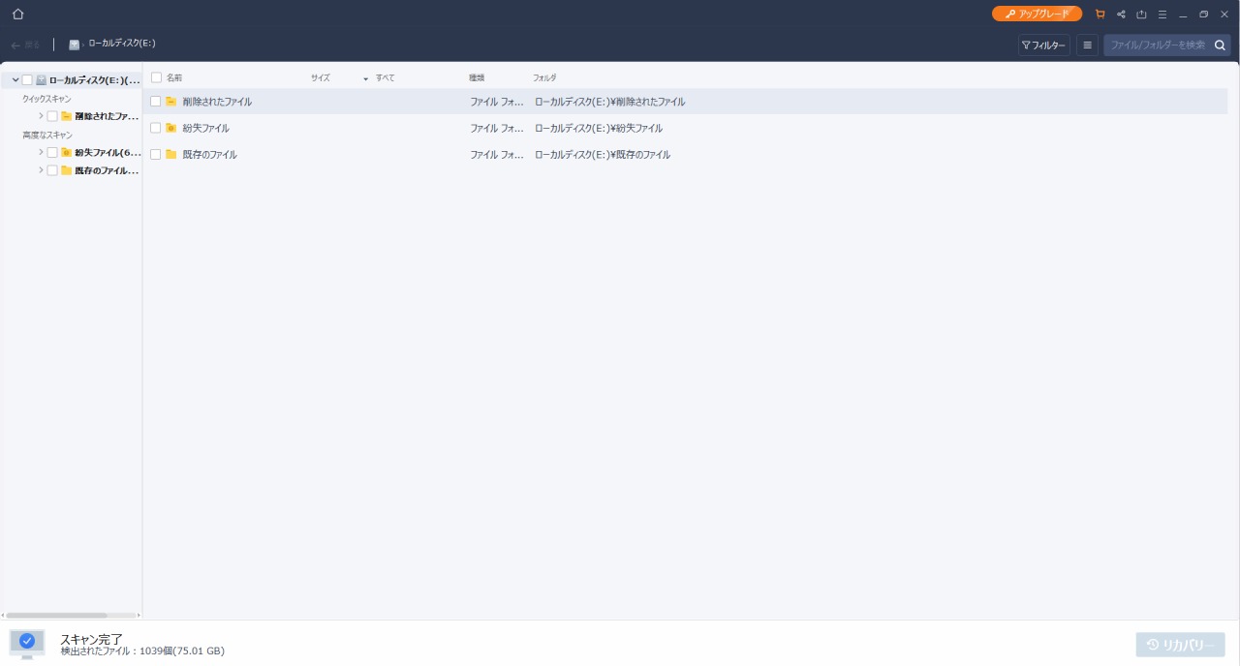
Task: Click the 高度なスキャン tree label
Action: point(47,136)
